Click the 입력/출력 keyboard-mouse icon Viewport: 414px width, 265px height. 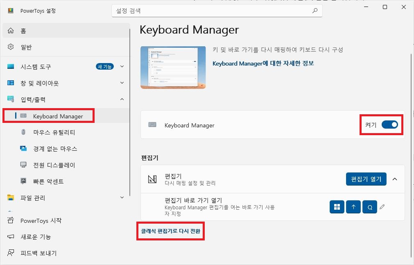(11, 99)
